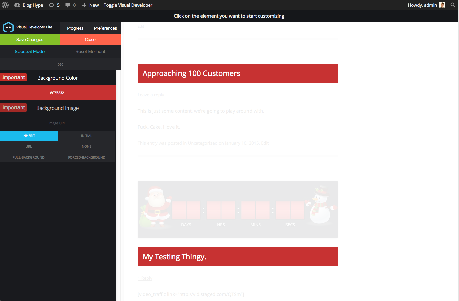The height and width of the screenshot is (301, 459).
Task: Open the Howdy, admin account menu
Action: (426, 5)
